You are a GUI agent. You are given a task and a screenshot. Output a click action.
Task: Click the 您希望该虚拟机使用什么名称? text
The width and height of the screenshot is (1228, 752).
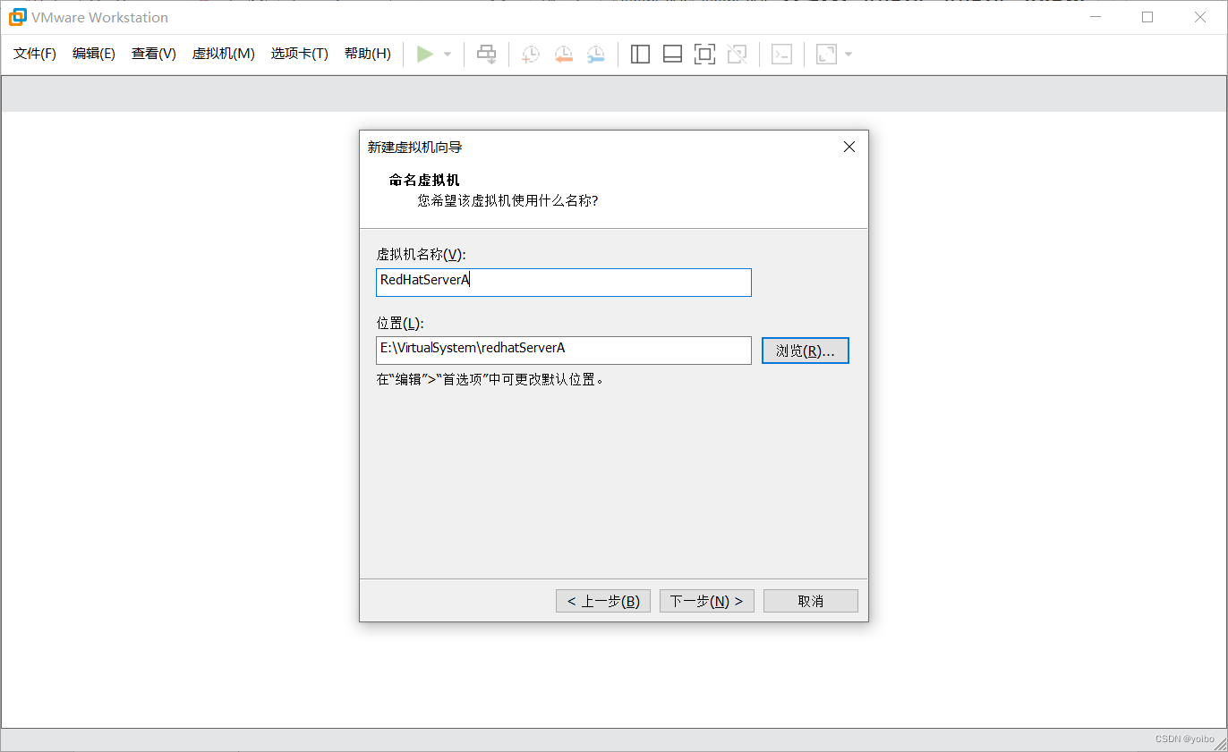[507, 200]
